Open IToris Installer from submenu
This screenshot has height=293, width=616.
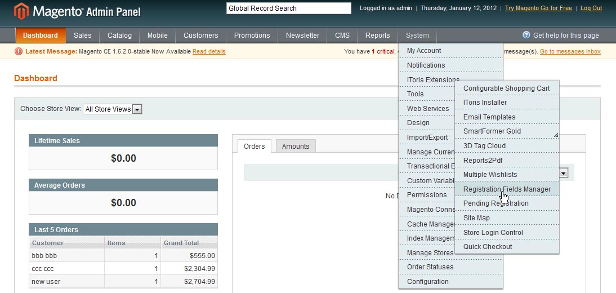(507, 102)
